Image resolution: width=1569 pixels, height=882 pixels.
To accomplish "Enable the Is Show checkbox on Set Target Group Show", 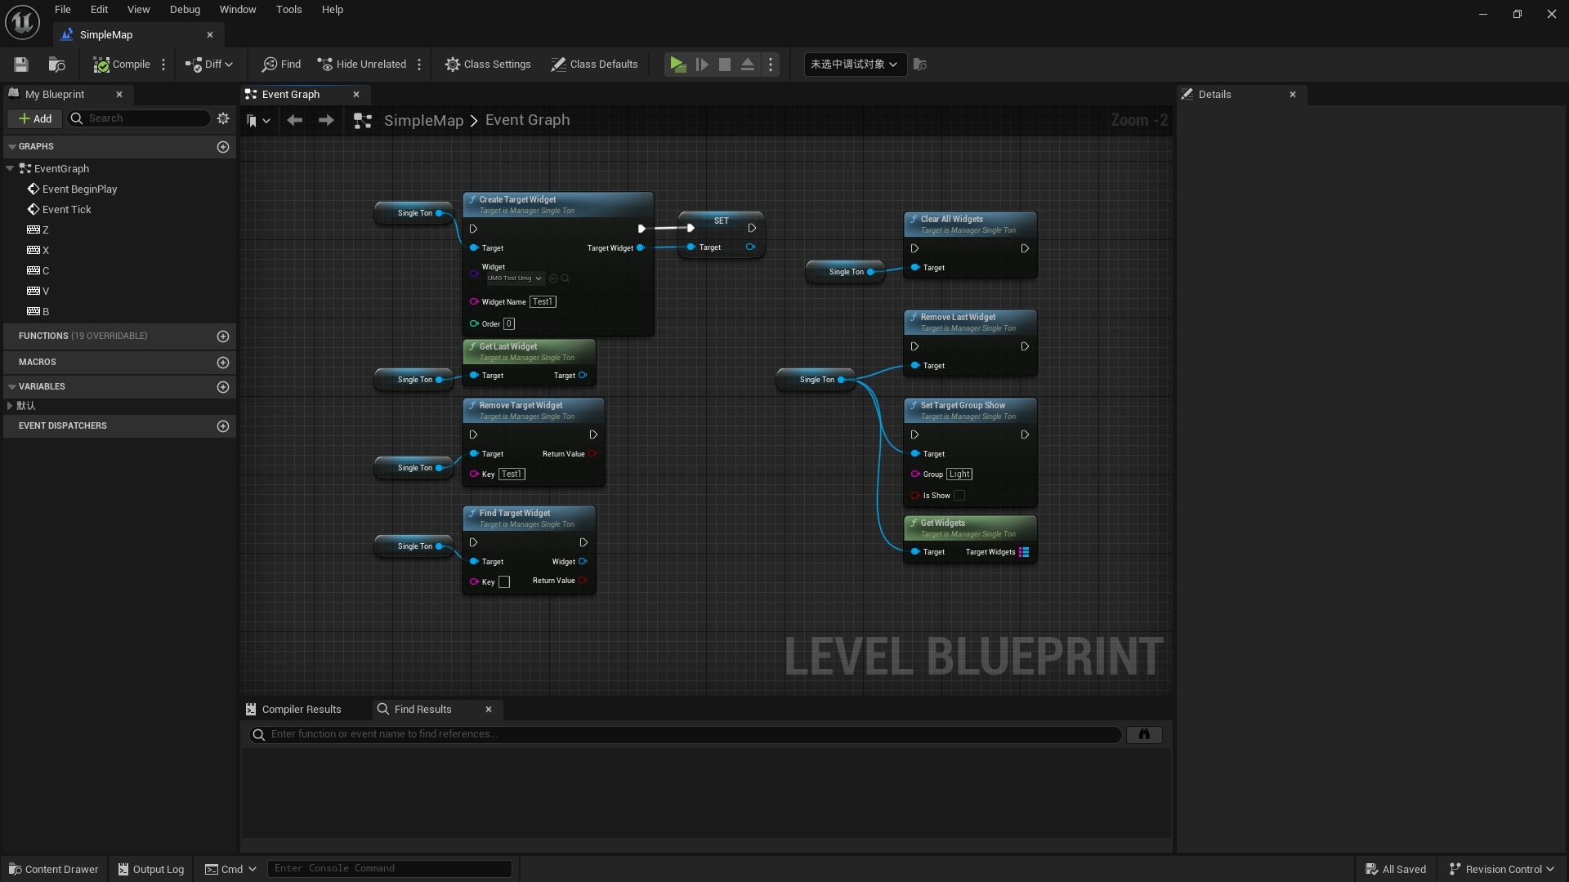I will pos(959,496).
